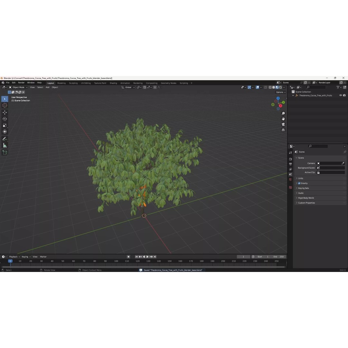Screen dimensions: 348x348
Task: Open the timeline Playback menu
Action: pos(14,257)
